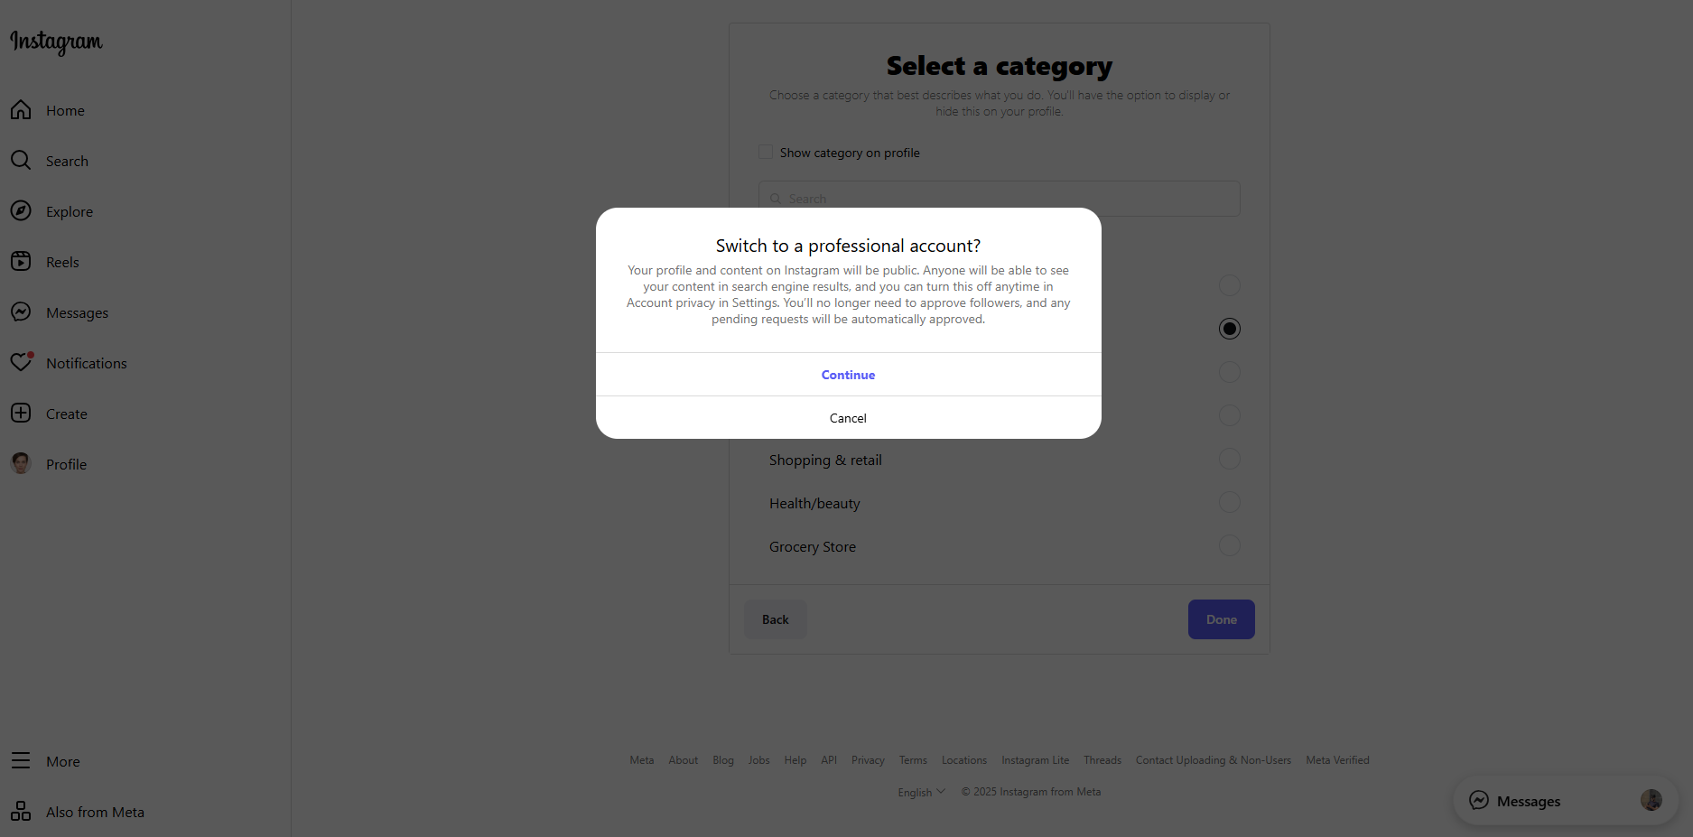Open the Instagram logo home link
The width and height of the screenshot is (1693, 837).
tap(56, 42)
